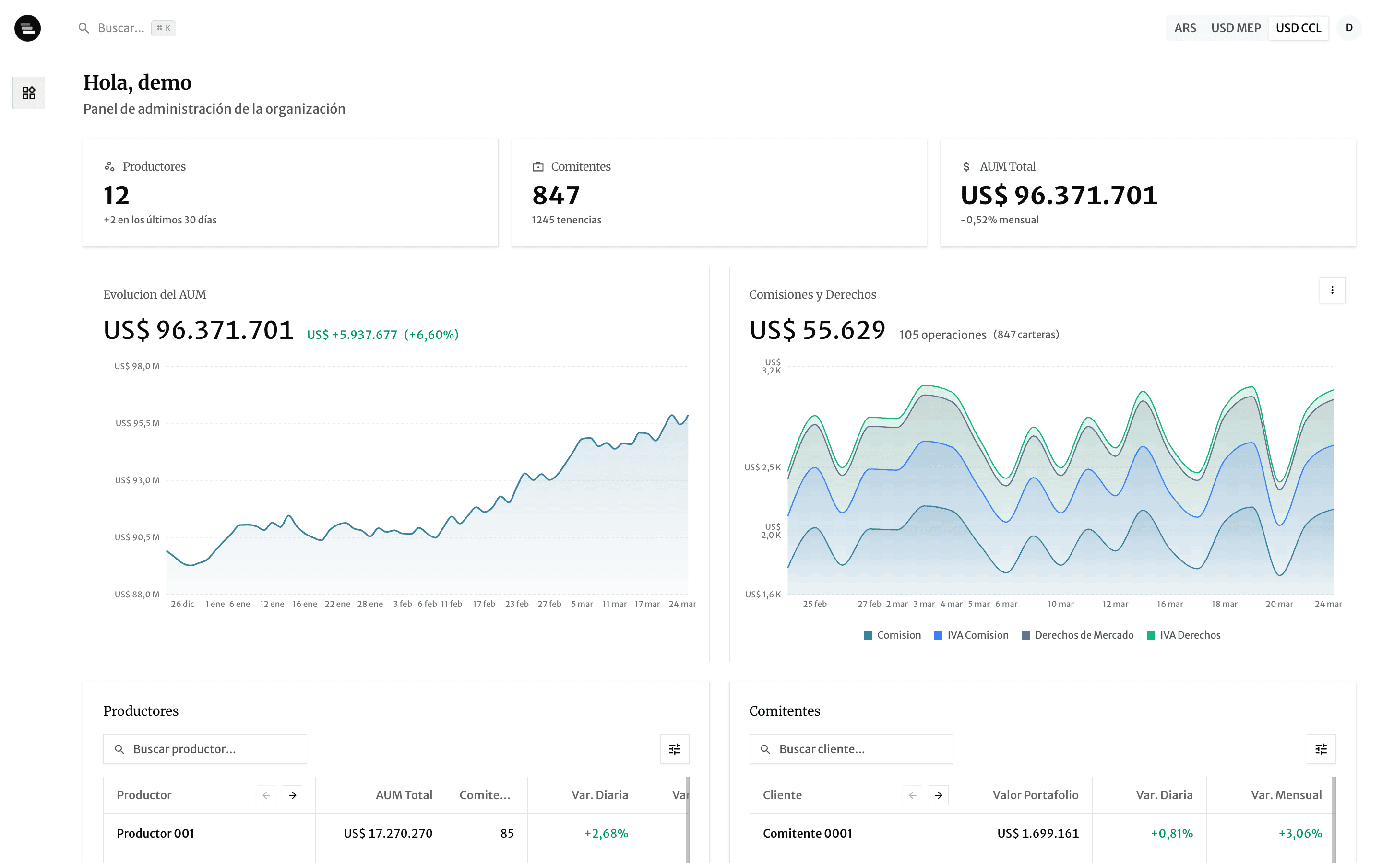
Task: Click the user avatar D button
Action: pos(1349,28)
